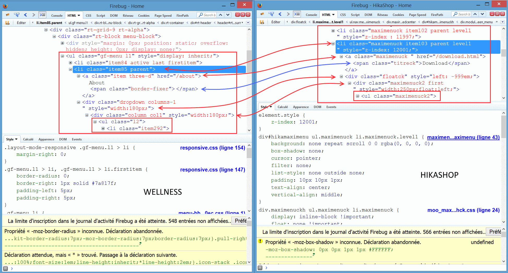Viewport: 508px width, 273px height.
Task: Select Events side tab in HikaShop window
Action: pos(331,107)
